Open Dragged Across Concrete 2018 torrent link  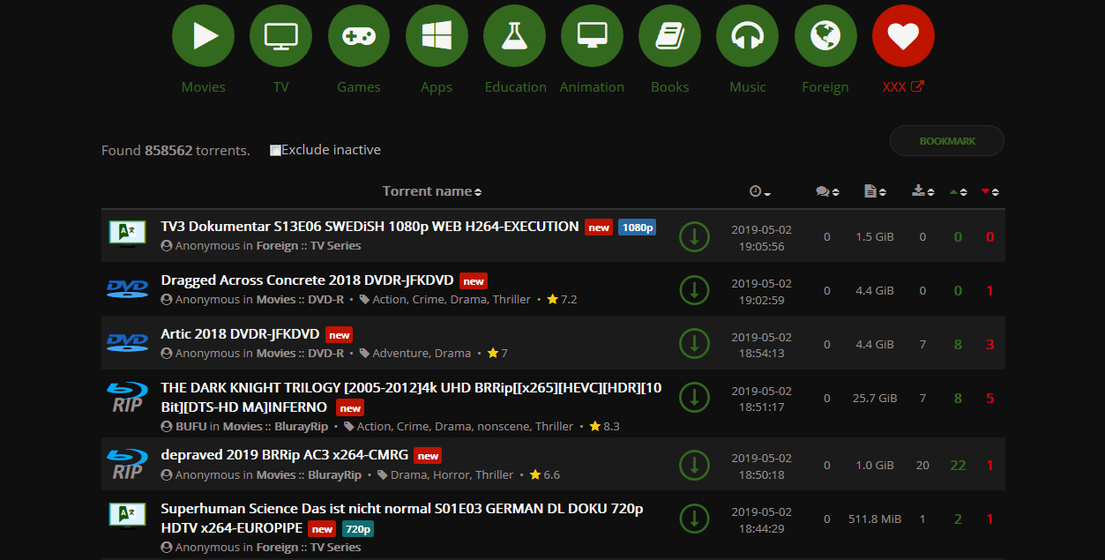pyautogui.click(x=307, y=280)
